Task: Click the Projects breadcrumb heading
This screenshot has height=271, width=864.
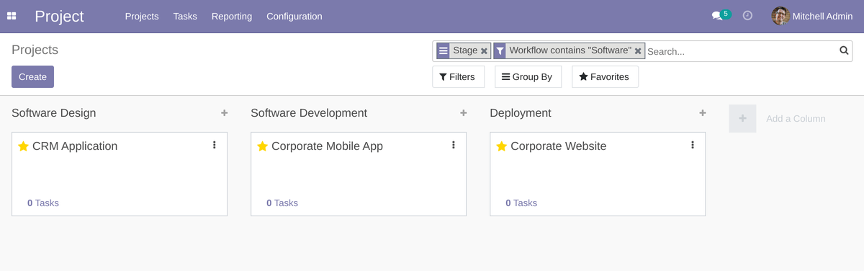Action: (x=35, y=50)
